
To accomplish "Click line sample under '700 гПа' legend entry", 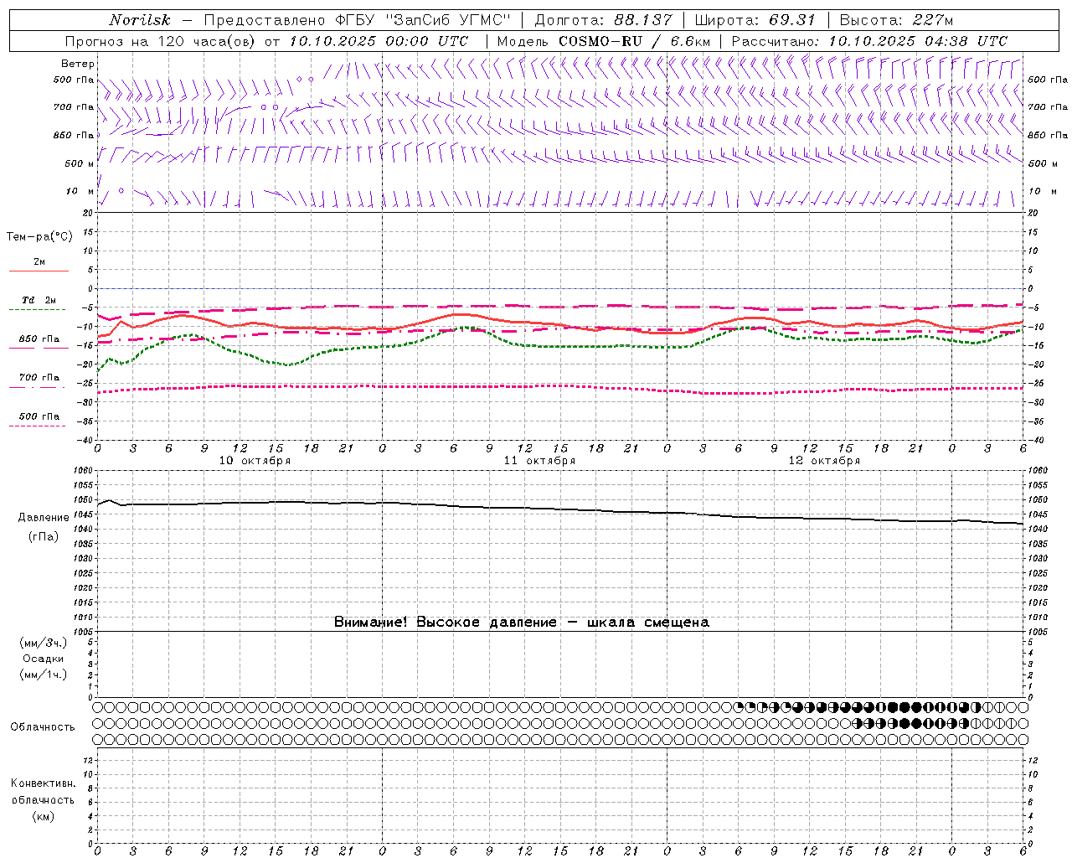I will (x=38, y=387).
